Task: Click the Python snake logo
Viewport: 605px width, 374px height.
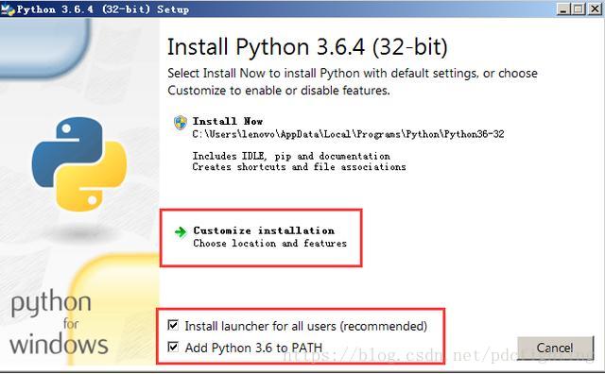Action: click(79, 164)
